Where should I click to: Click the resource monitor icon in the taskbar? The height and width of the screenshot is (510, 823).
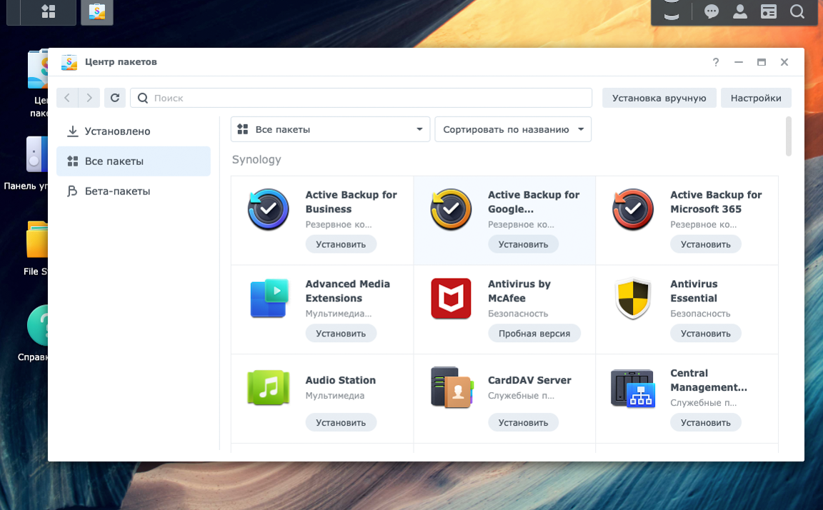[672, 11]
